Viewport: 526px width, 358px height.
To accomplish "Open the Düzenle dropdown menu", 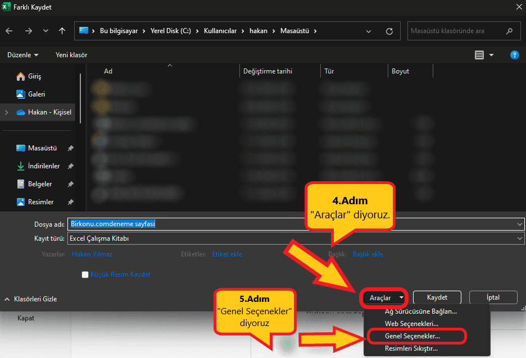I will pyautogui.click(x=22, y=55).
